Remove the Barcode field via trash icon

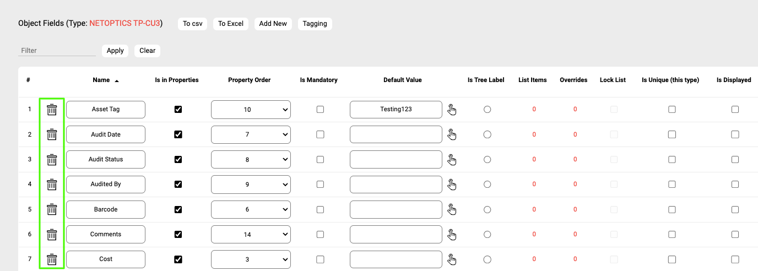pyautogui.click(x=52, y=209)
